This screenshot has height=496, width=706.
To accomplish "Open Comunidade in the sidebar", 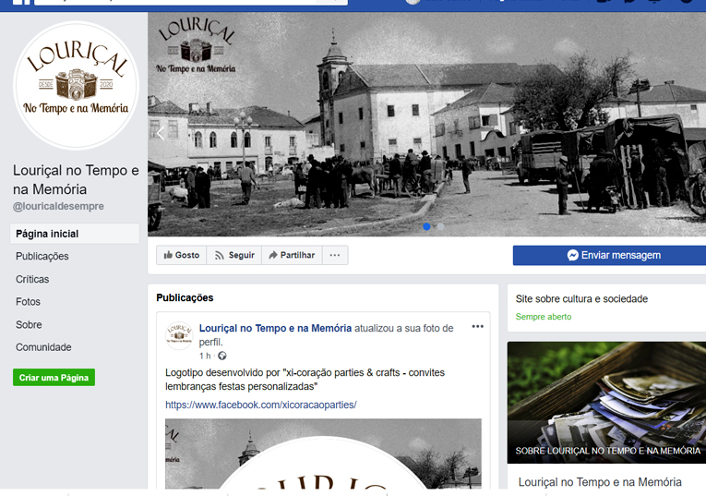I will (43, 347).
